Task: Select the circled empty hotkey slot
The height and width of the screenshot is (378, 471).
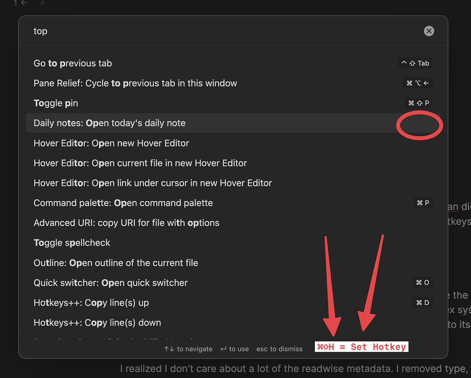Action: click(419, 125)
